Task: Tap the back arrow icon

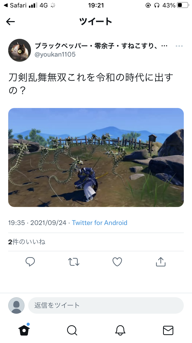Action: (x=10, y=22)
